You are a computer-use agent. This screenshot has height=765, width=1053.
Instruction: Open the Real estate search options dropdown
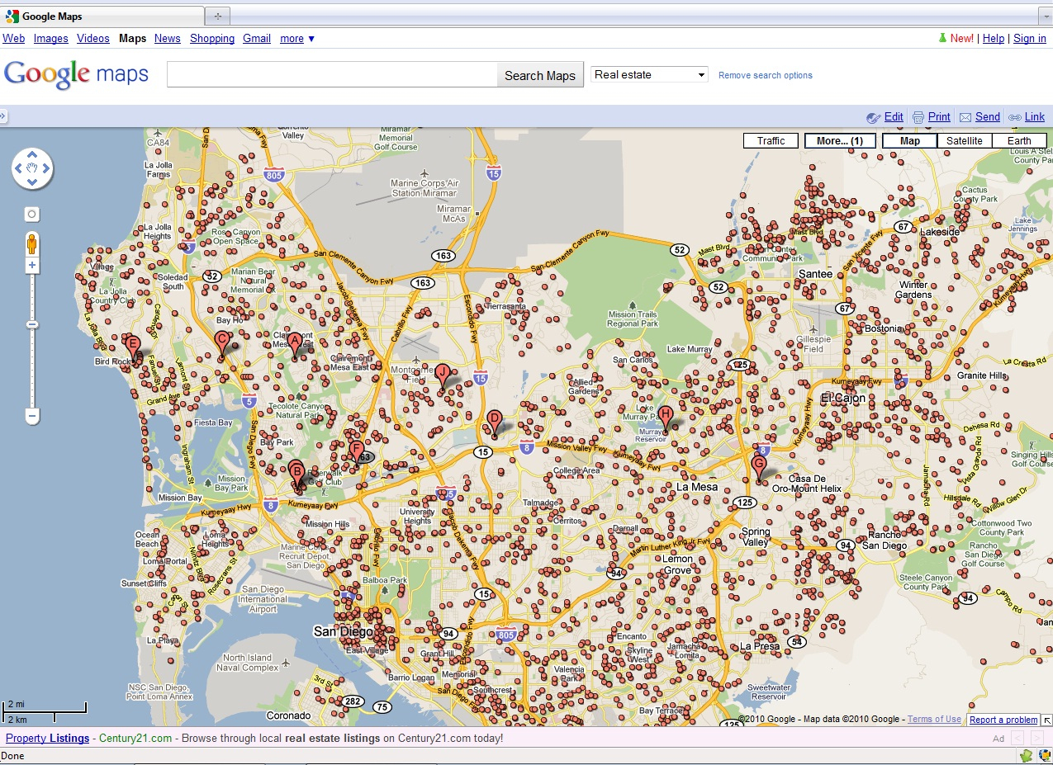pyautogui.click(x=650, y=74)
